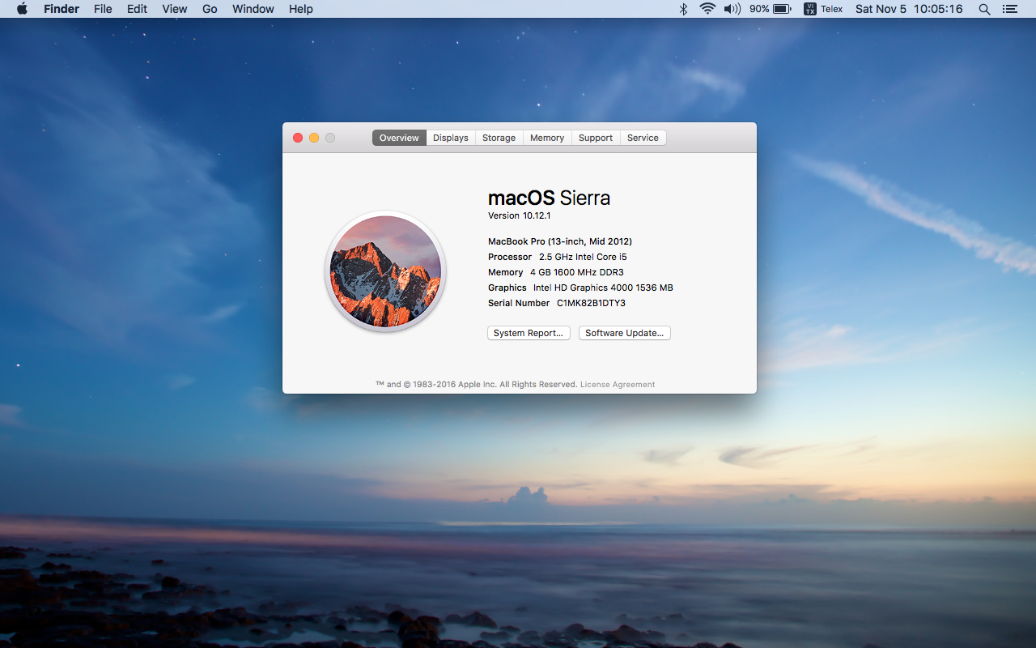Open the Go menu
Viewport: 1036px width, 648px height.
(x=210, y=9)
